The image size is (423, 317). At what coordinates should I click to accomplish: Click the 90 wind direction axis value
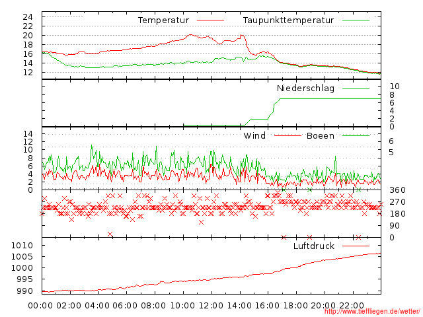click(395, 226)
